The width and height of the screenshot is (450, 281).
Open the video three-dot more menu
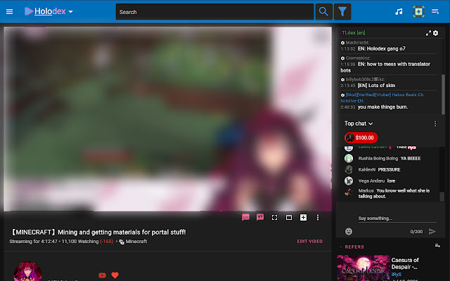318,218
